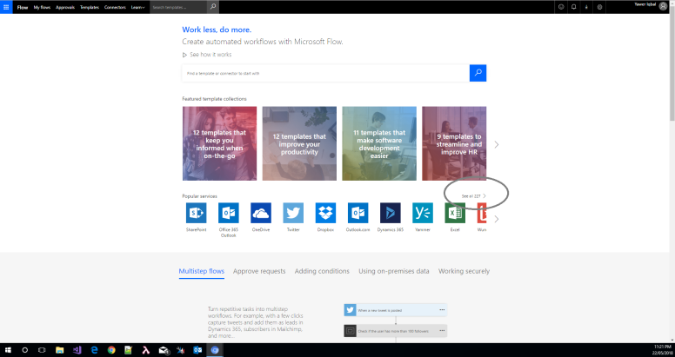Viewport: 675px width, 357px height.
Task: Open options menu on tweet posted step
Action: coord(442,310)
